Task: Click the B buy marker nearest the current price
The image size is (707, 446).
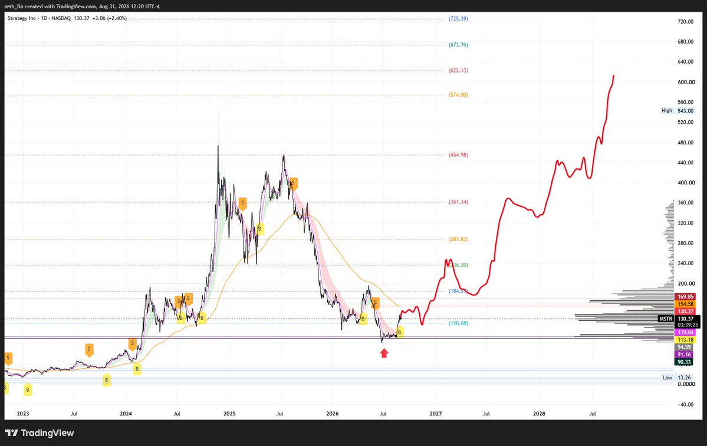Action: point(399,332)
